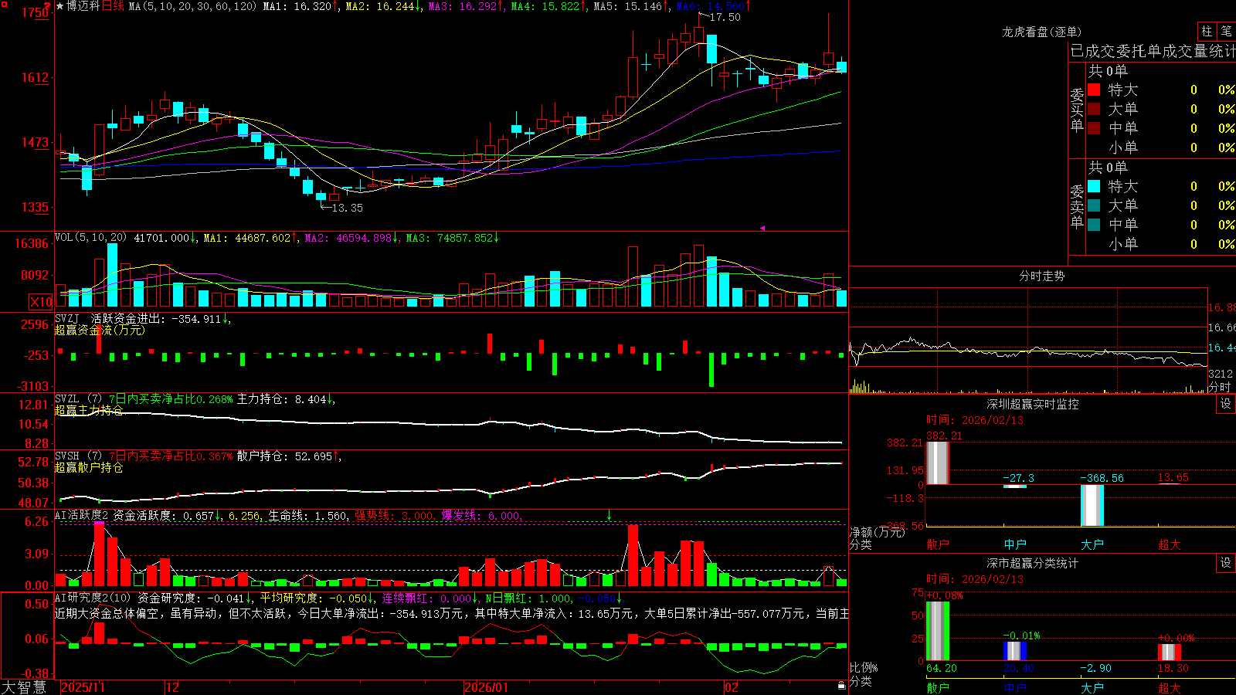Image resolution: width=1236 pixels, height=695 pixels.
Task: Click the 分时走势 panel title
Action: tap(1041, 276)
